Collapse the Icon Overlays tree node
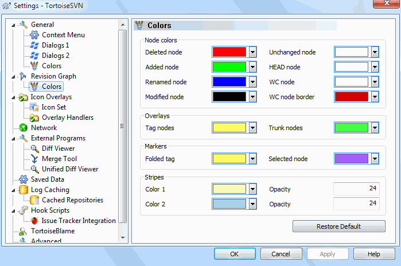 [13, 97]
